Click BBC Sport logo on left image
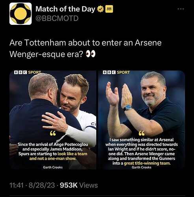The image size is (194, 197). [x=28, y=72]
